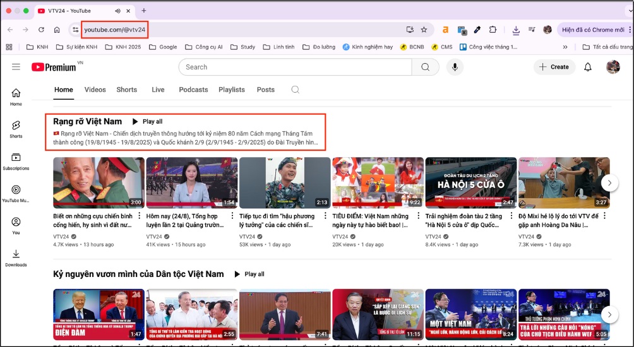
Task: Open Shorts from the left sidebar
Action: pyautogui.click(x=16, y=129)
